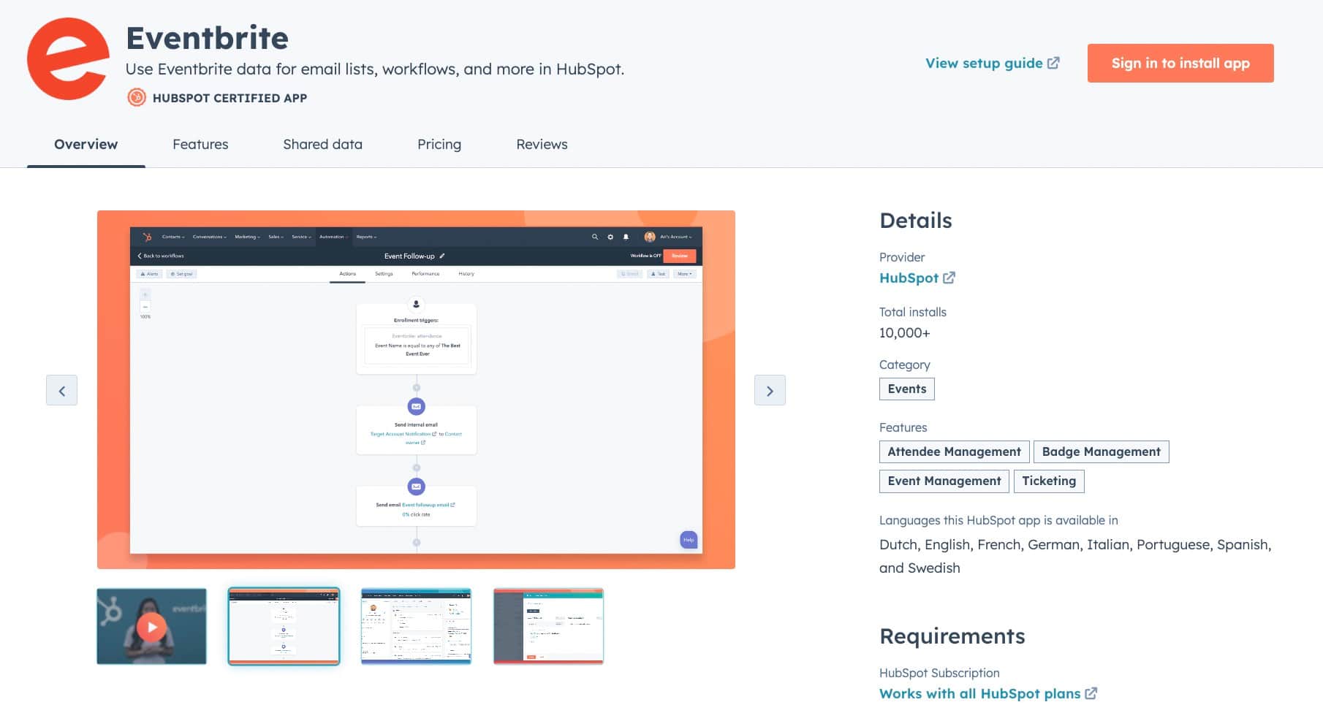Click the orange Review button in the screenshot
1323x713 pixels.
click(680, 256)
